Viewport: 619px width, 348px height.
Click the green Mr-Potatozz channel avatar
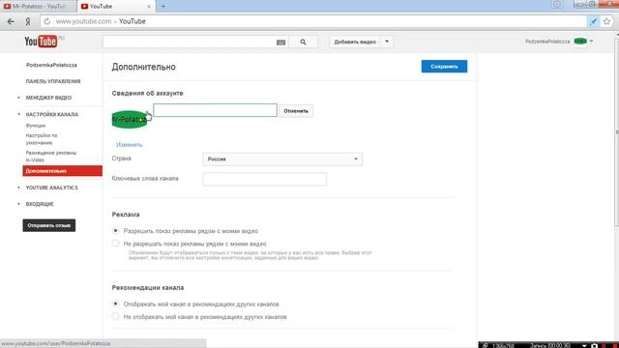tap(130, 119)
